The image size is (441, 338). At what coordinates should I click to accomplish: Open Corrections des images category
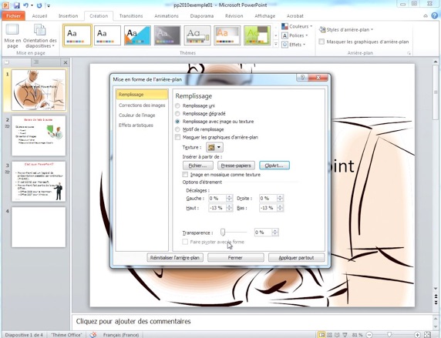(142, 105)
